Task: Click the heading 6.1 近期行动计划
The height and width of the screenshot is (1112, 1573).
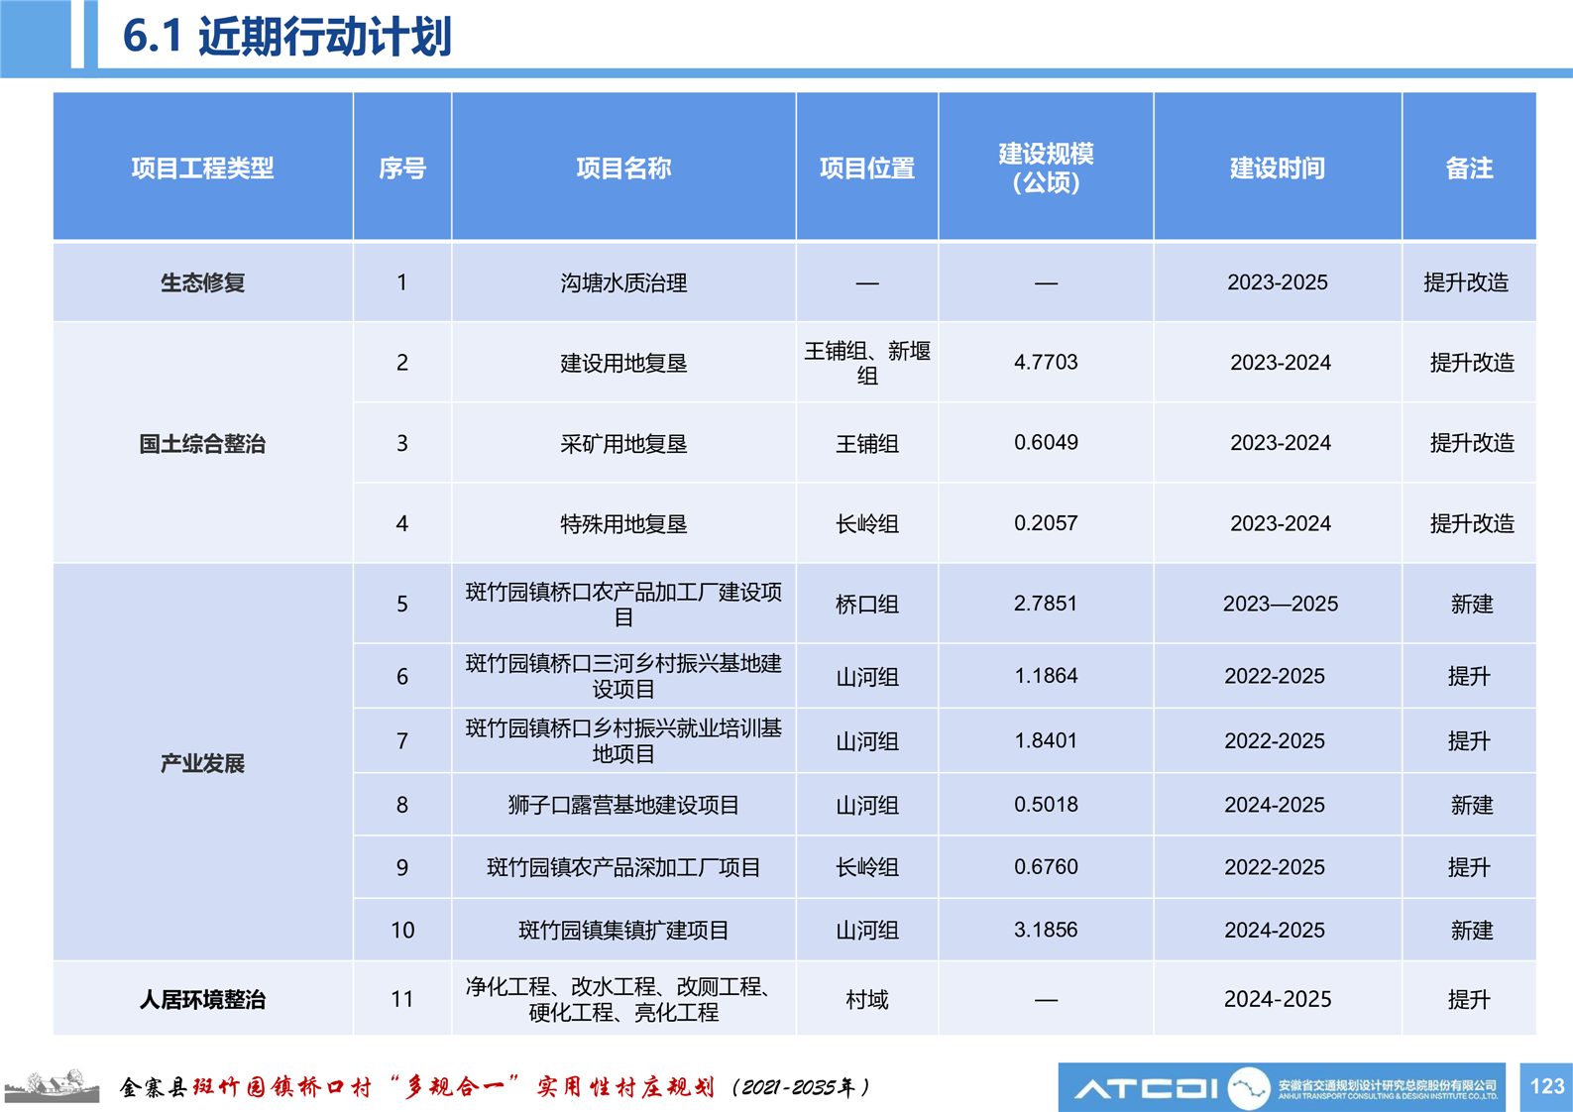Action: click(x=286, y=37)
